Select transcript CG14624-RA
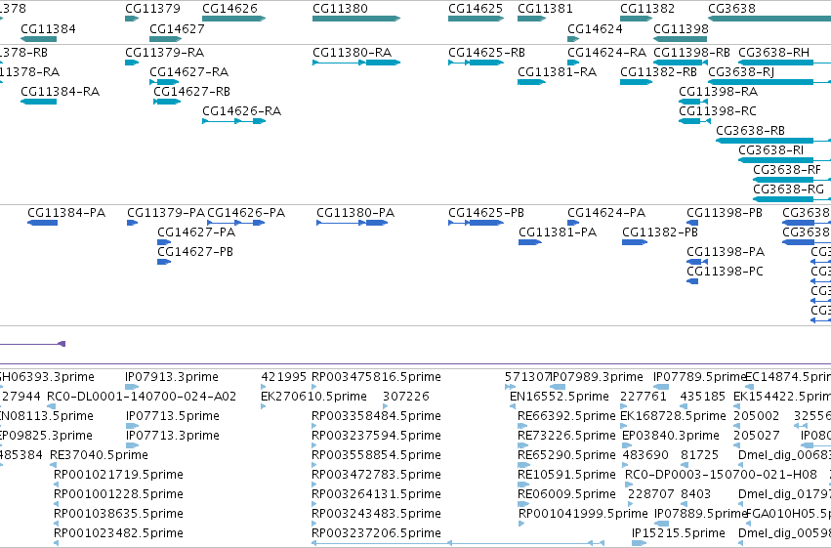Viewport: 831px width, 548px height. click(x=607, y=53)
